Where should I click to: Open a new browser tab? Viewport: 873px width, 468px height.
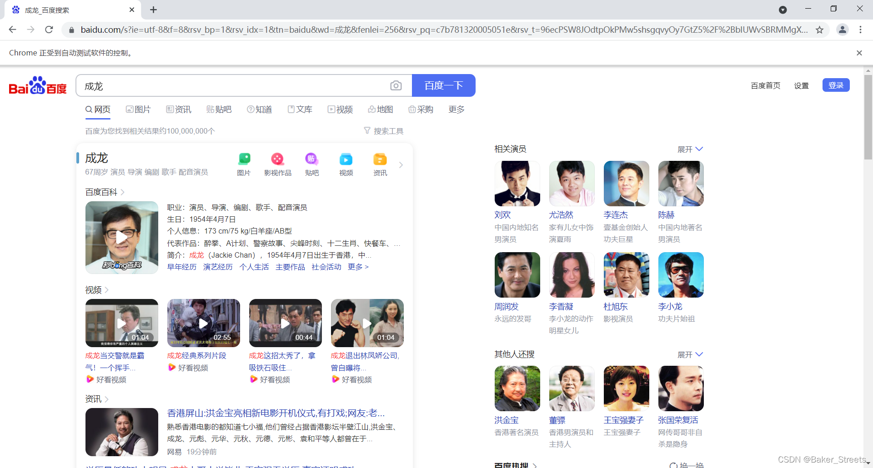click(x=153, y=10)
